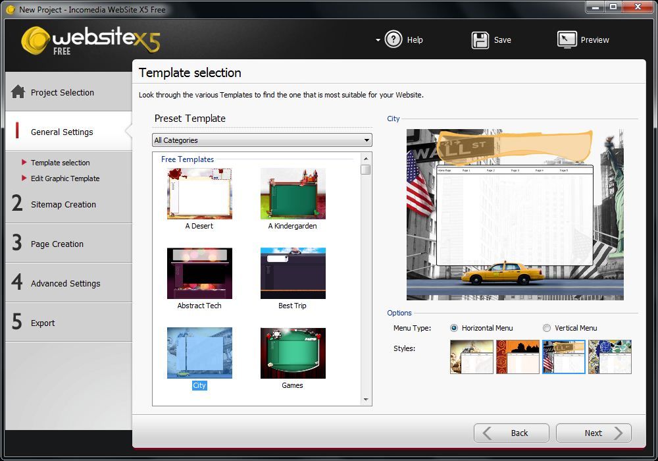Choose the Games template thumbnail
This screenshot has width=658, height=461.
pos(293,353)
